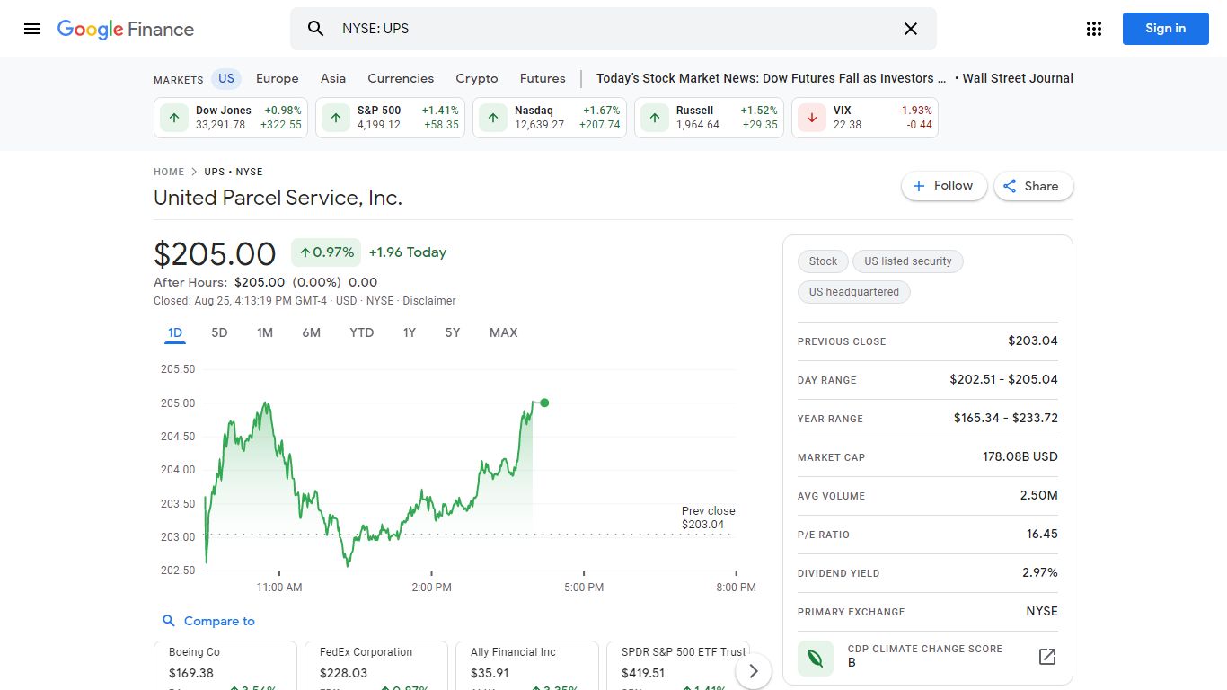1227x690 pixels.
Task: Open the Wall Street Journal news headline
Action: click(834, 78)
